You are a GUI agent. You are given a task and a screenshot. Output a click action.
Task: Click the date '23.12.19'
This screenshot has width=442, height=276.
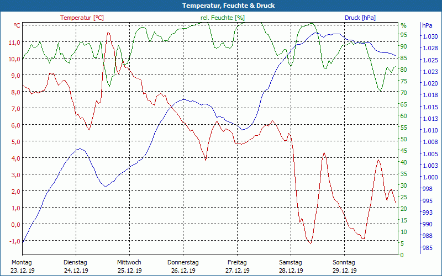point(23,270)
